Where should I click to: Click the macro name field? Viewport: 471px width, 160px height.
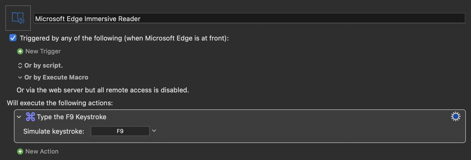(249, 18)
